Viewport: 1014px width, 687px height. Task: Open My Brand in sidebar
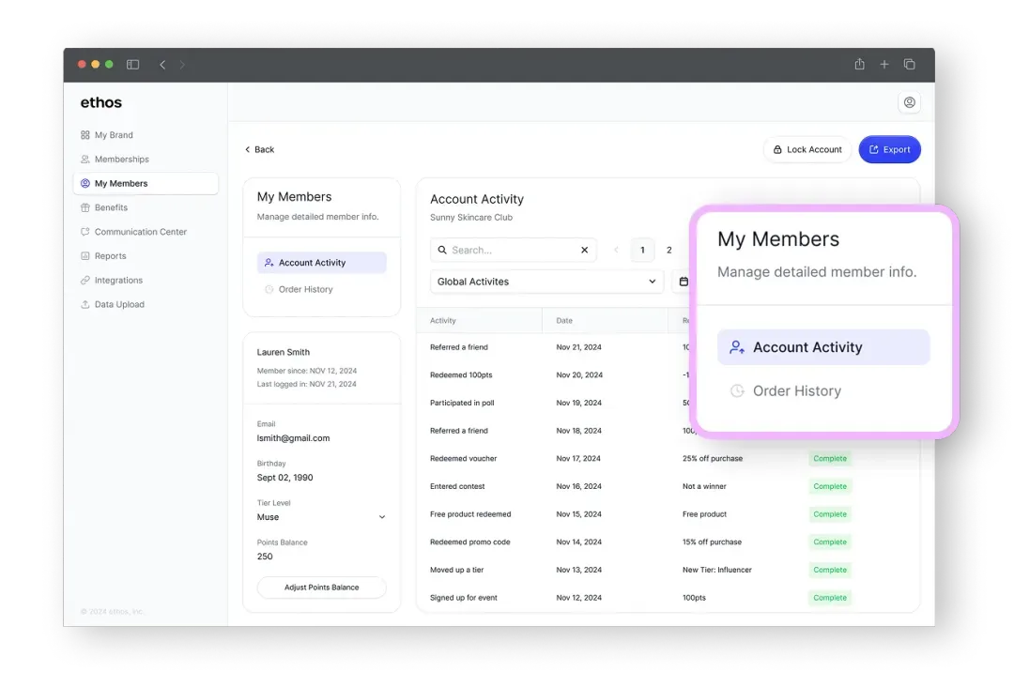click(114, 135)
